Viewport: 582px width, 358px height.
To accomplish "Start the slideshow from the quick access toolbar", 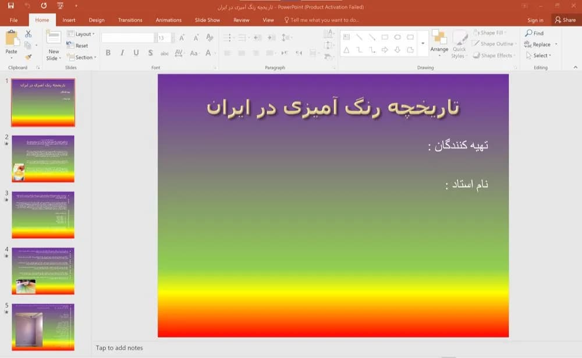I will [x=60, y=6].
